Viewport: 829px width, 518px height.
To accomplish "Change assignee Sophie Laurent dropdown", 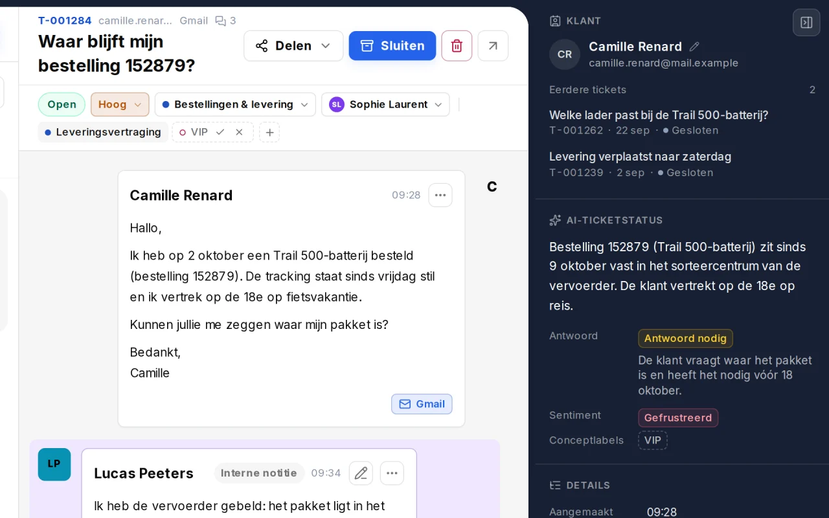I will tap(385, 104).
